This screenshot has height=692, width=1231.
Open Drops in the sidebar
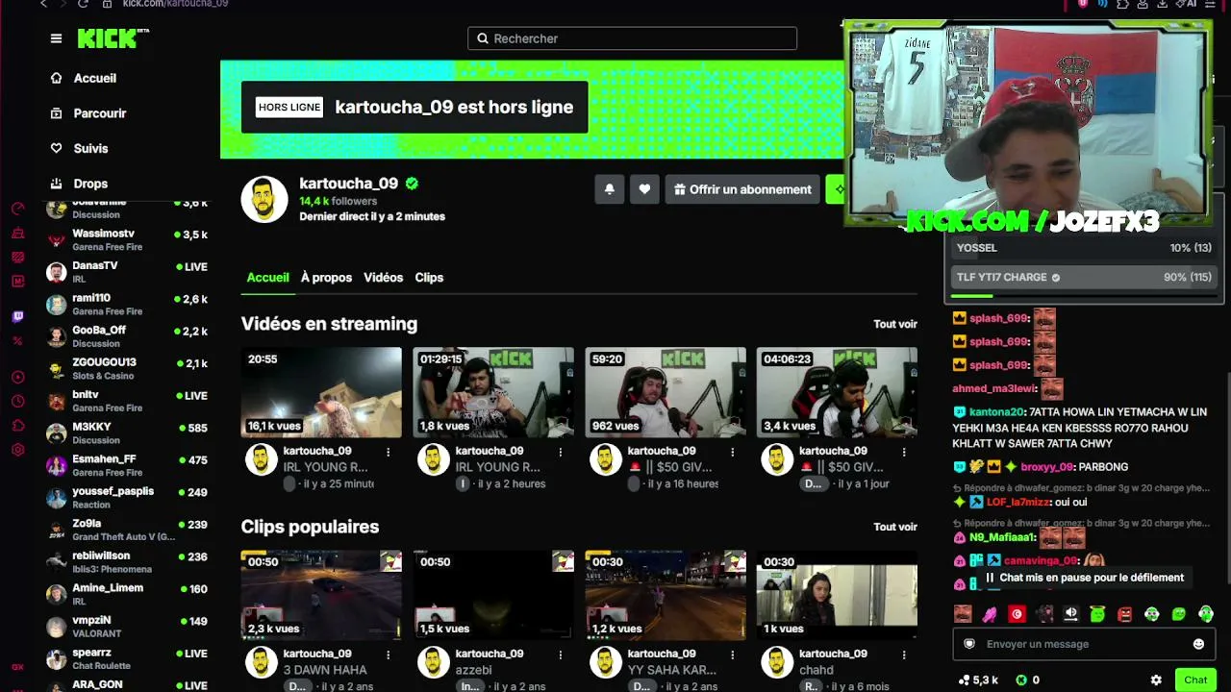point(80,184)
